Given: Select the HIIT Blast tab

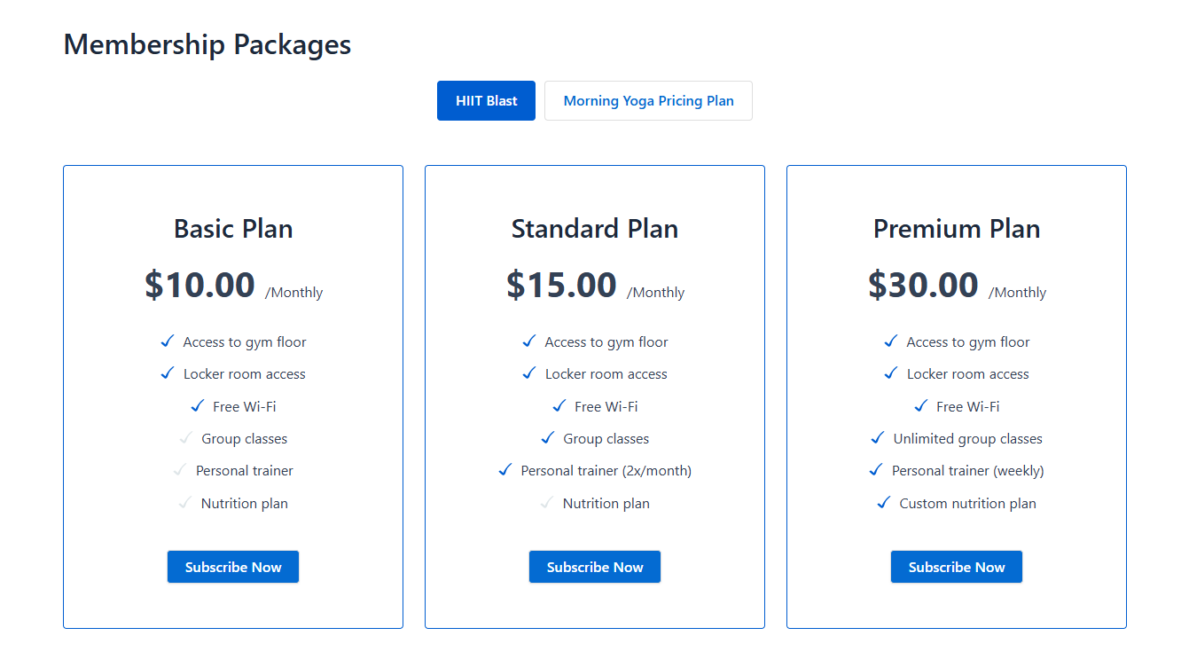Looking at the screenshot, I should tap(486, 101).
